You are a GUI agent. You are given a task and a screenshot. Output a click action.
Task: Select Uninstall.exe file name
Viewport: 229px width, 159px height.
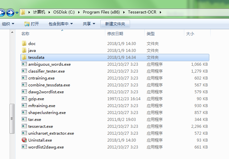(40, 140)
